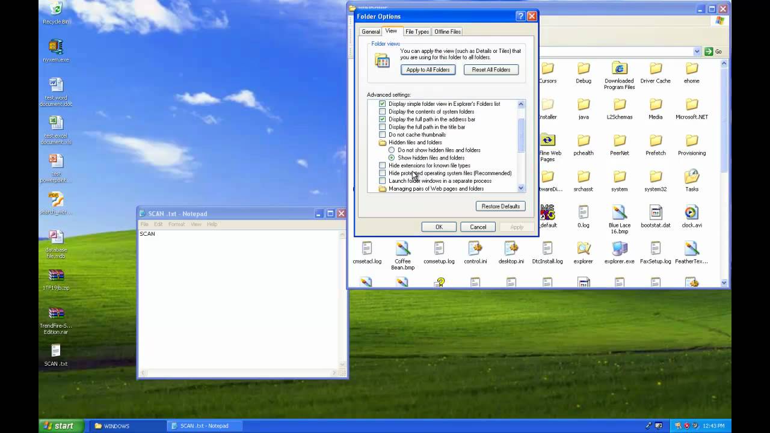The width and height of the screenshot is (770, 433).
Task: Select the control.ini file
Action: [475, 253]
